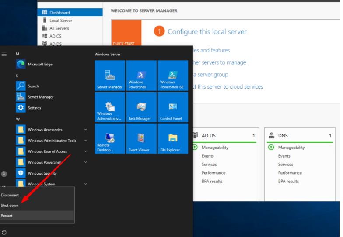
Task: Toggle the Start menu hamburger button
Action: pyautogui.click(x=4, y=54)
